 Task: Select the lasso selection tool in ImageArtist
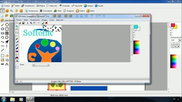pyautogui.click(x=17, y=36)
